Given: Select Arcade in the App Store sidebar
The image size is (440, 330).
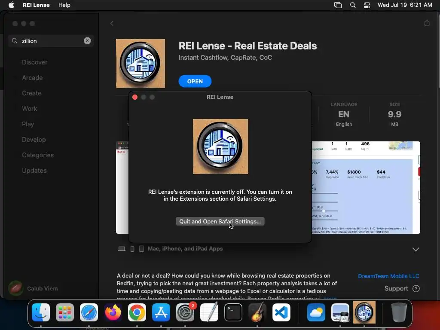Looking at the screenshot, I should (32, 78).
